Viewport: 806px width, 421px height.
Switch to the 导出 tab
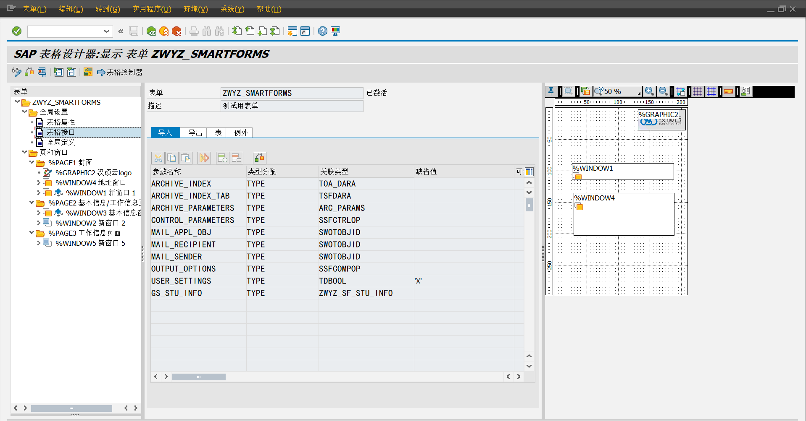click(x=195, y=133)
